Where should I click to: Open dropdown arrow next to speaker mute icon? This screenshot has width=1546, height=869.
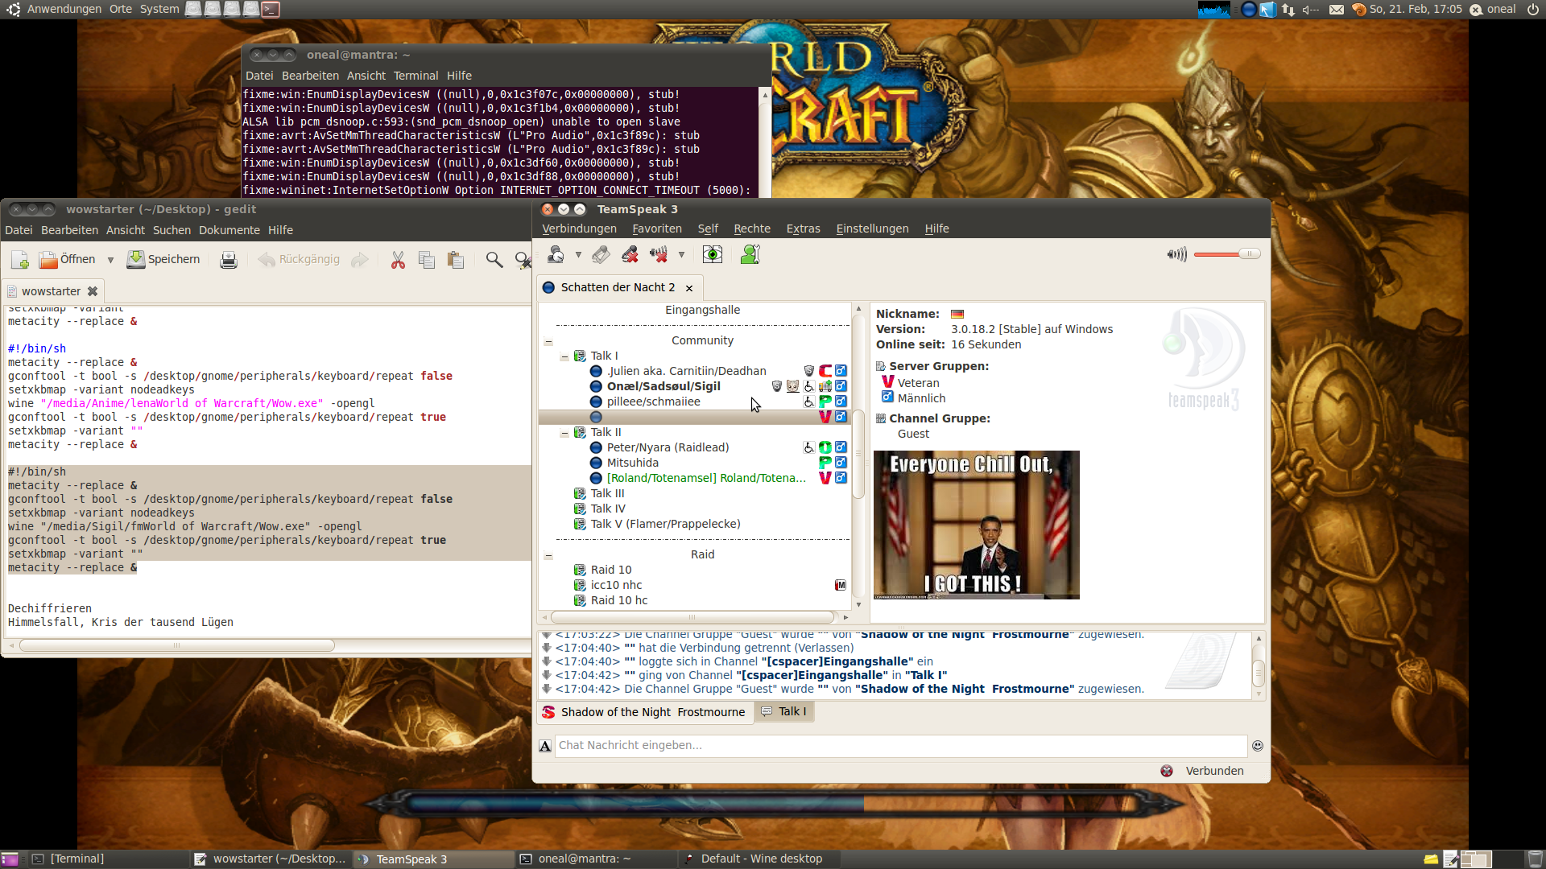(x=681, y=255)
